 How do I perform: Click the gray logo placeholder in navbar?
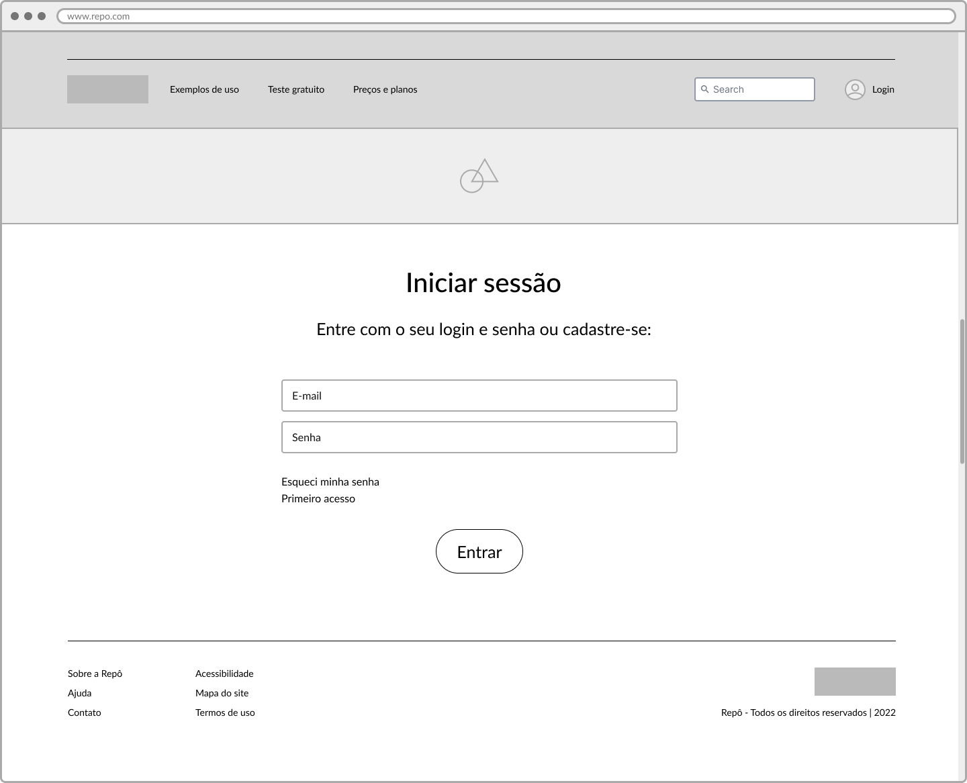tap(107, 89)
